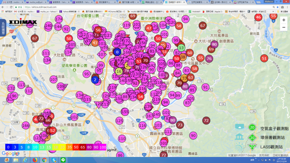Expand the bookmarks overflow chevron
290x163 pixels.
pos(273,11)
